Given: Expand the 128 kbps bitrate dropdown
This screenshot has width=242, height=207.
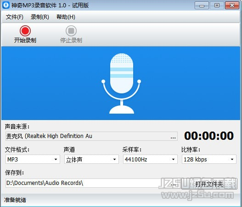Looking at the screenshot, I should [209, 159].
